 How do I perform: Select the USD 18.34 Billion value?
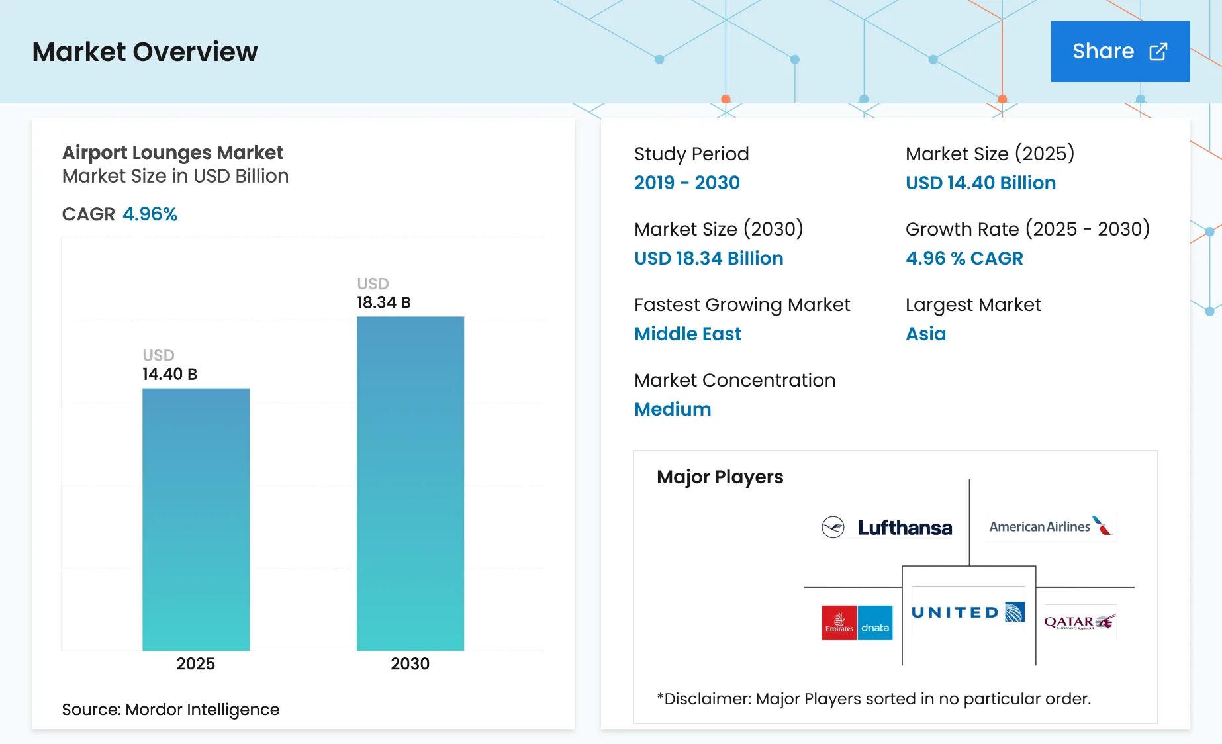pos(708,259)
